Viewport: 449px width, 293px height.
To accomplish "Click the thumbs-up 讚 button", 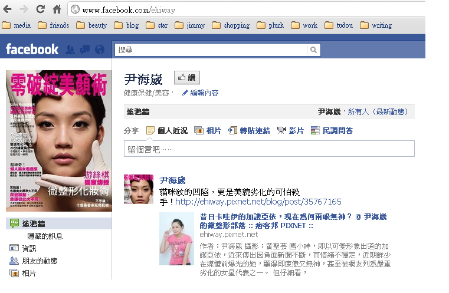I will click(x=186, y=78).
